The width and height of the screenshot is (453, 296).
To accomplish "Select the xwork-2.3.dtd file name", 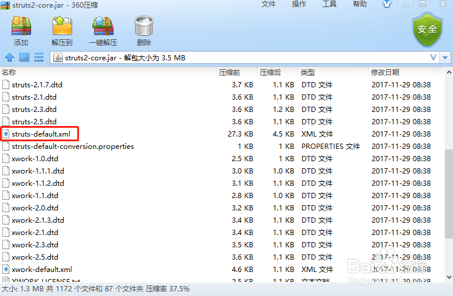I will coord(35,245).
